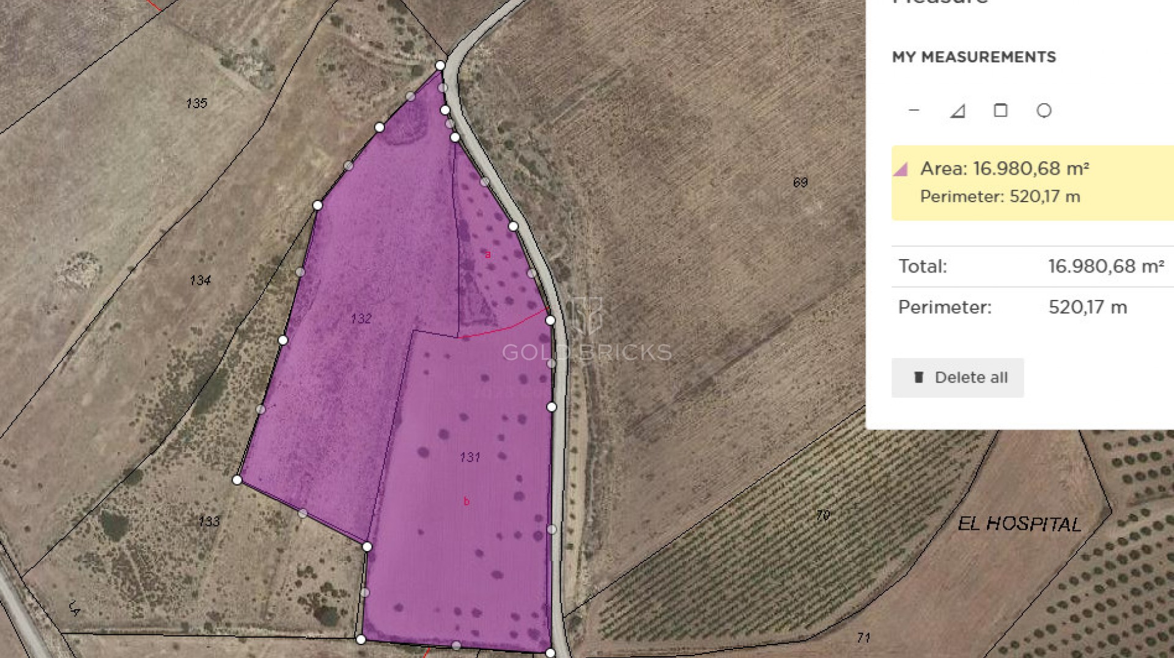
Task: Select the rectangle measurement tool
Action: click(1000, 111)
